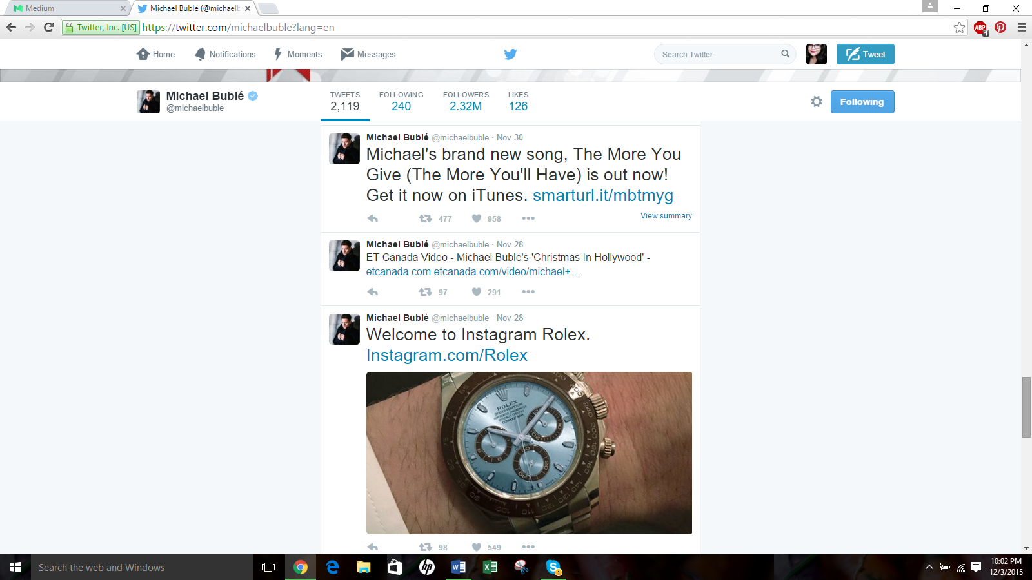Viewport: 1032px width, 580px height.
Task: Compose a new Tweet
Action: pos(866,54)
